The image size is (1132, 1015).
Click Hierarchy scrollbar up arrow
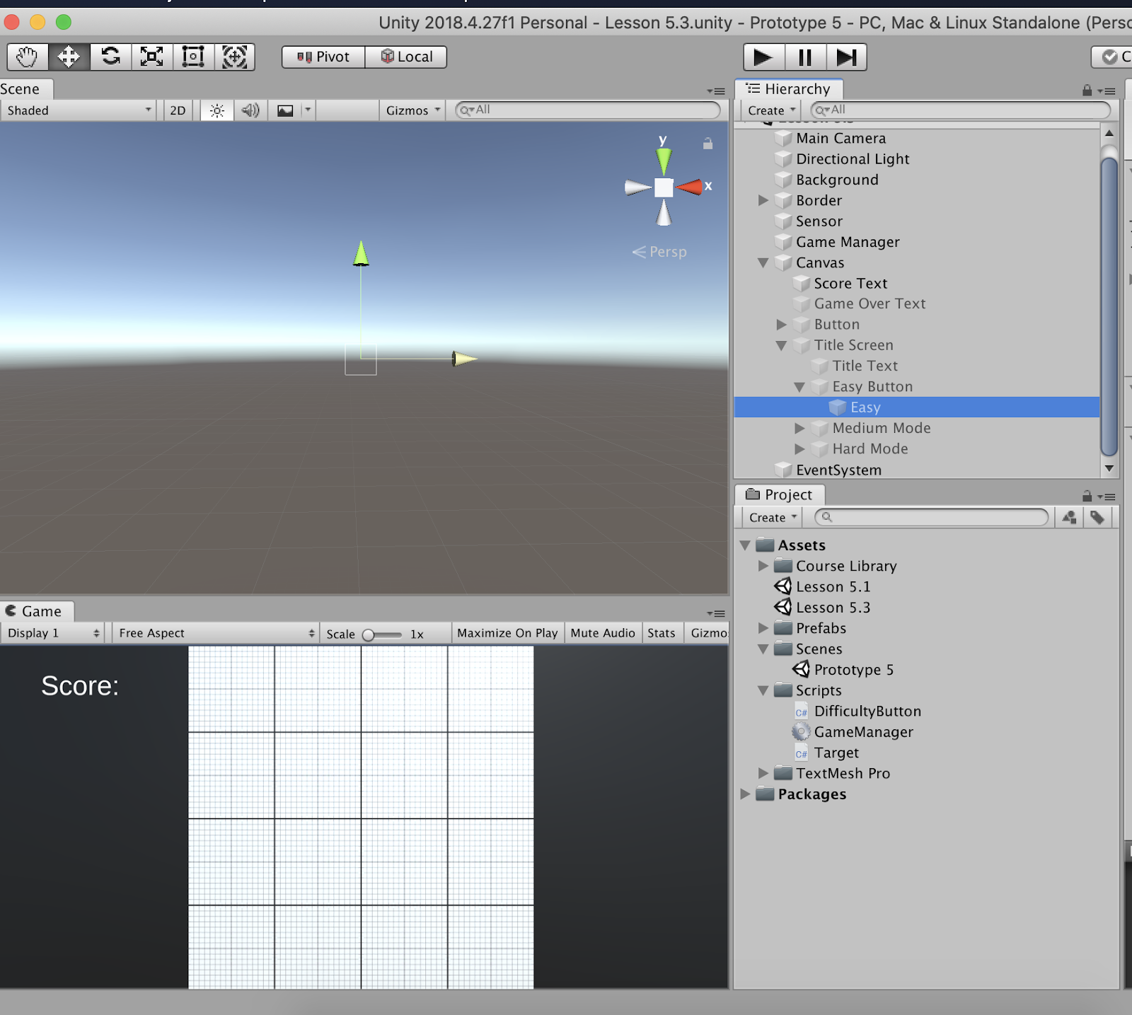tap(1109, 133)
